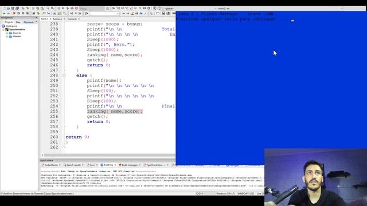The height and width of the screenshot is (206, 367).
Task: Close the Search results log tab
Action: pos(83,165)
